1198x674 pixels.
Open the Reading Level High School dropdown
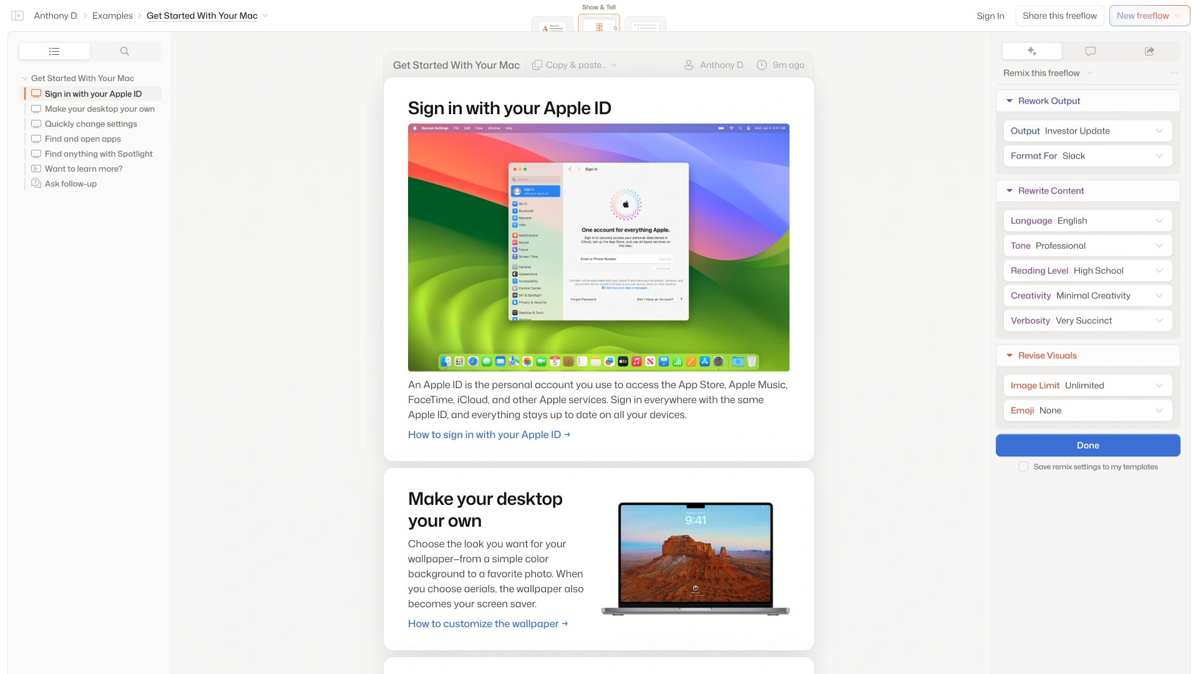pyautogui.click(x=1088, y=271)
